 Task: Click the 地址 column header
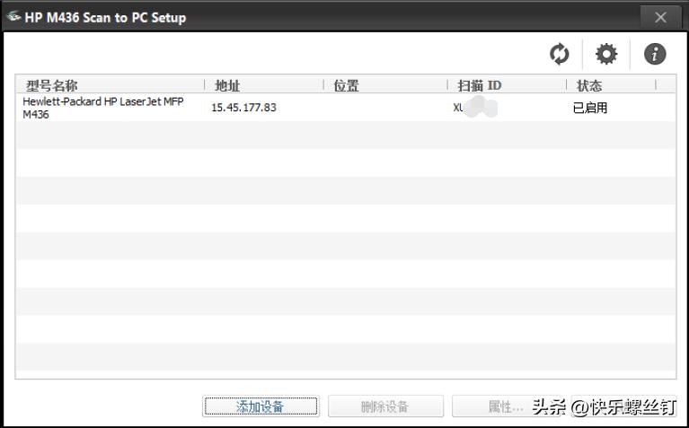tap(228, 86)
